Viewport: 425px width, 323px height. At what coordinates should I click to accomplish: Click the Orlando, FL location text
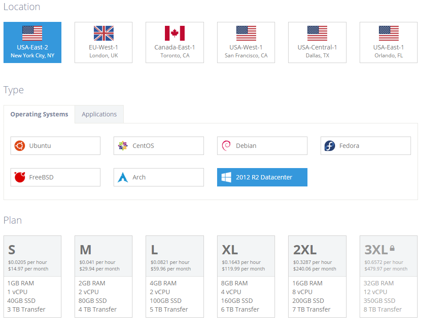click(x=389, y=56)
